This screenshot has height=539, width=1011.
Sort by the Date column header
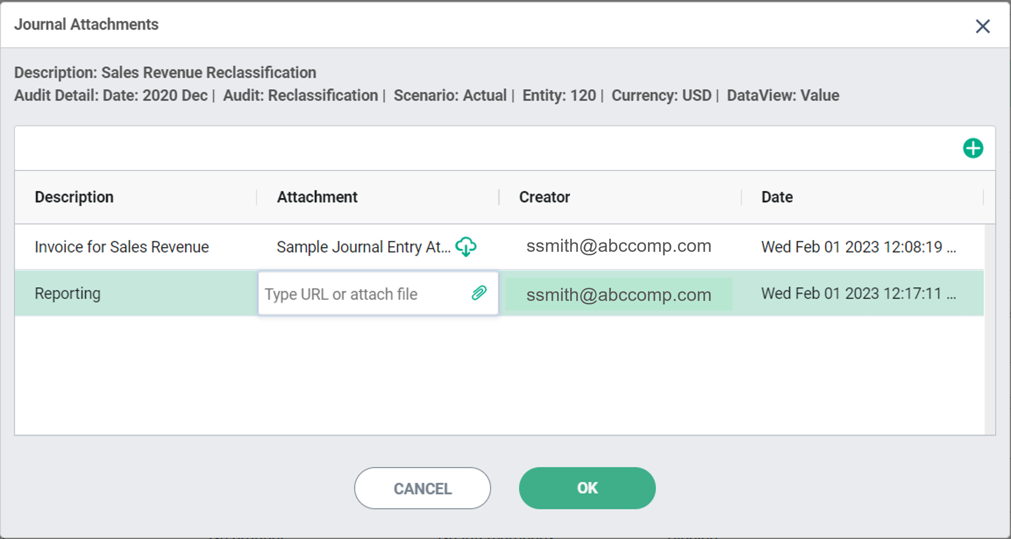point(777,197)
